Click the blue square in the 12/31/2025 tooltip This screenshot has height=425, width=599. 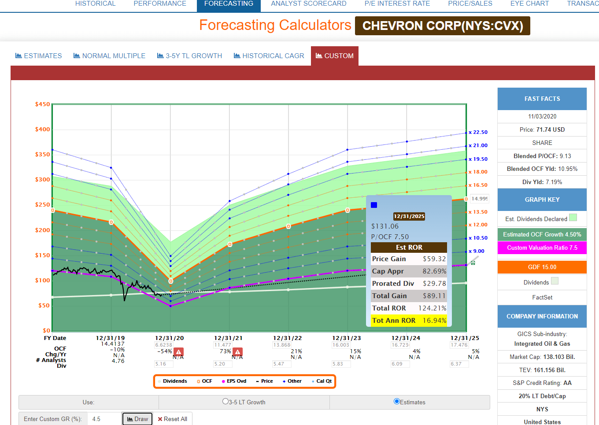tap(374, 205)
